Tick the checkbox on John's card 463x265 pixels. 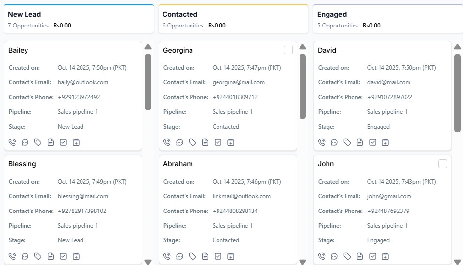443,164
